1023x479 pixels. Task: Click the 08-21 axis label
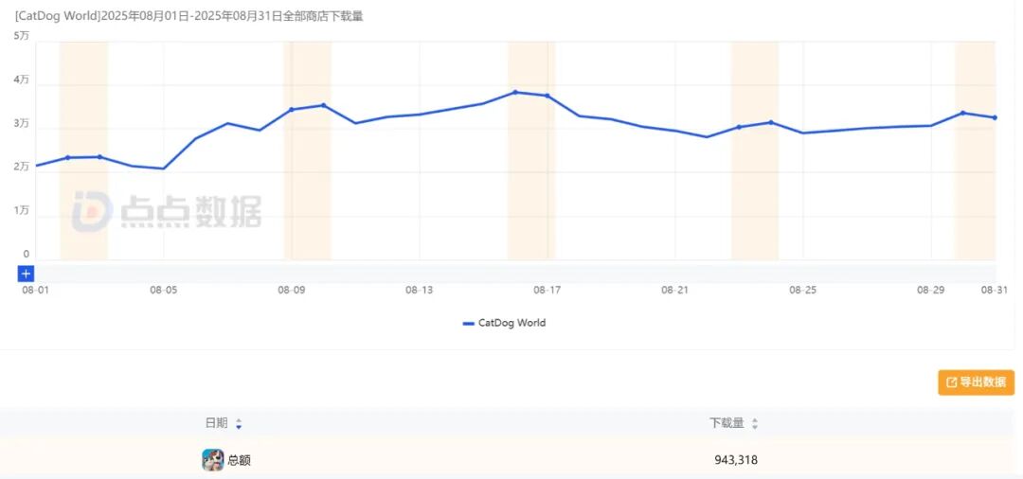[x=675, y=291]
